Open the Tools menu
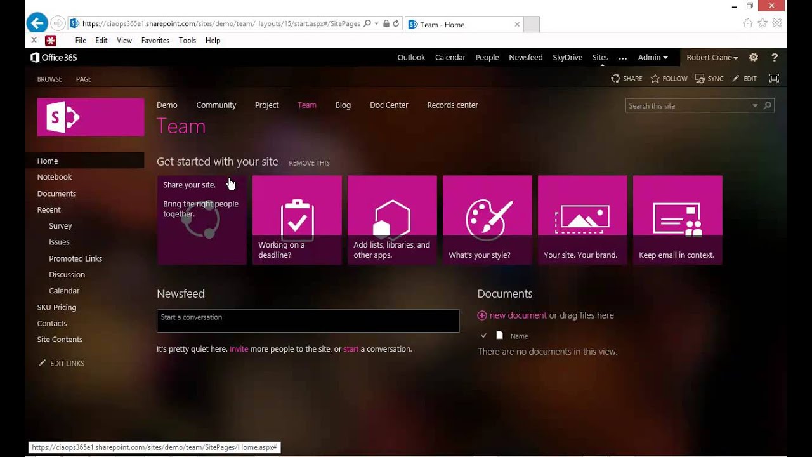The image size is (812, 457). pyautogui.click(x=188, y=40)
